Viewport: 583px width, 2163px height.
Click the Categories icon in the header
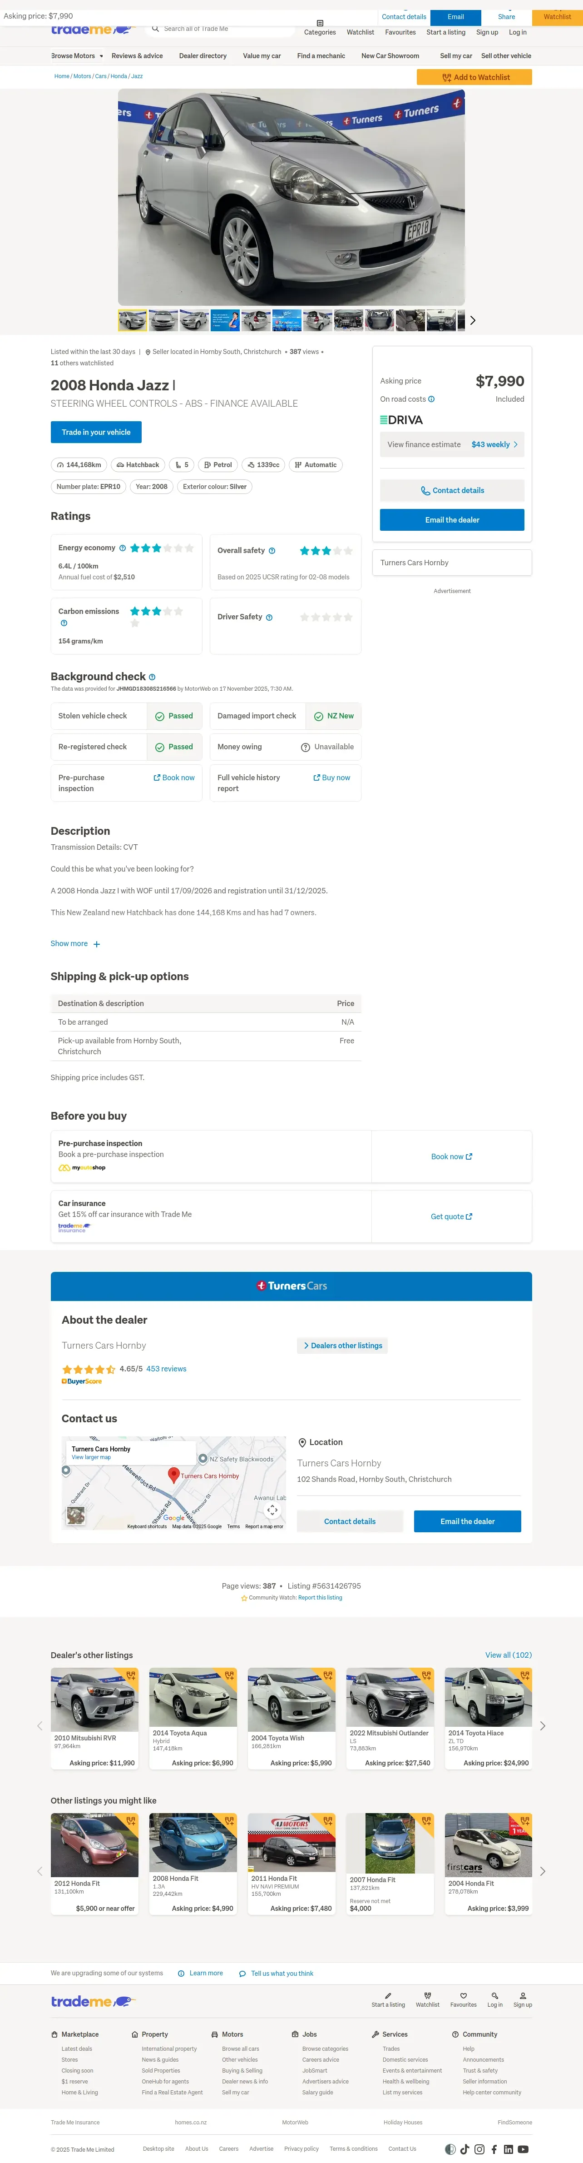point(320,24)
